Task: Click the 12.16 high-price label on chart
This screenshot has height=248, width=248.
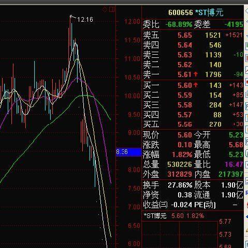Action: (85, 20)
